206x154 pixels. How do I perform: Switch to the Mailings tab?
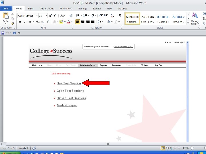click(82, 9)
